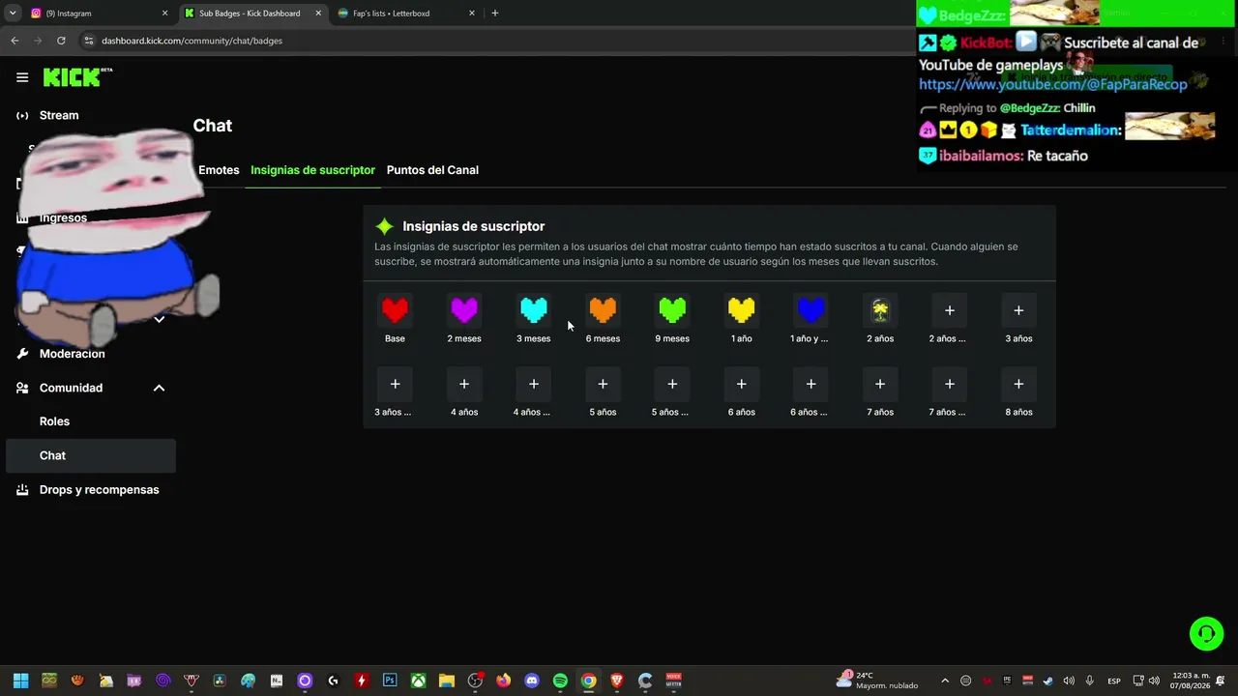1238x696 pixels.
Task: Switch to Puntos del Canal tab
Action: (x=432, y=170)
